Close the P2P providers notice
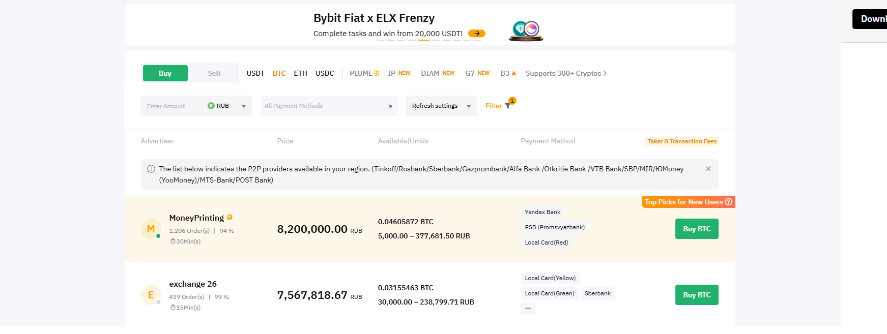The height and width of the screenshot is (334, 887). [x=708, y=169]
